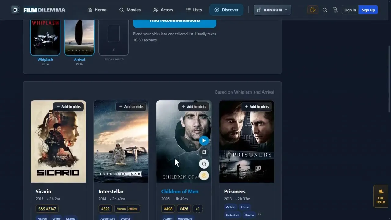This screenshot has height=220, width=391.
Task: Go to the Home page
Action: click(97, 10)
